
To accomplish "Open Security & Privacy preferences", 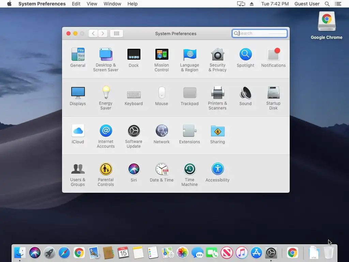I will pyautogui.click(x=217, y=60).
